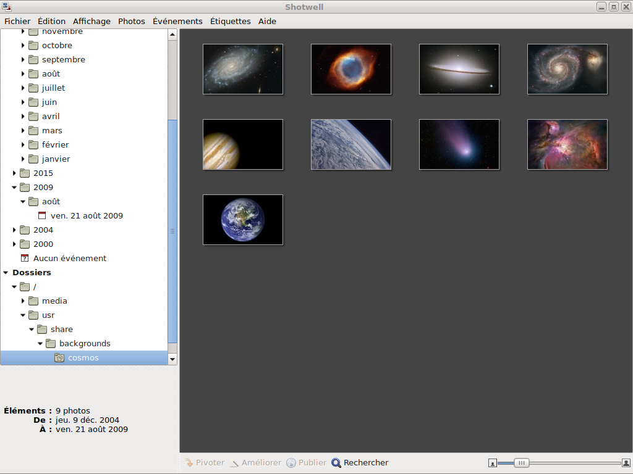
Task: Open the Fichier menu
Action: point(17,21)
